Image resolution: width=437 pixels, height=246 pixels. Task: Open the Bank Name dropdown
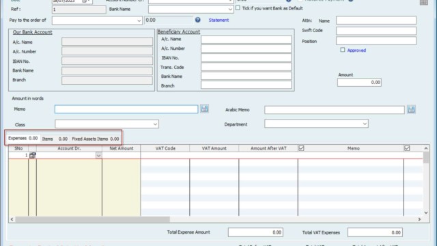(230, 9)
